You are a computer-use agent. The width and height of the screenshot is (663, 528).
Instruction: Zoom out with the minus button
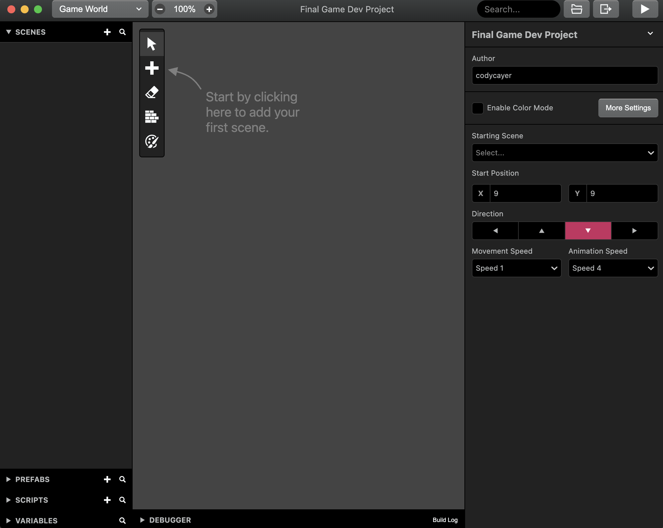tap(160, 9)
